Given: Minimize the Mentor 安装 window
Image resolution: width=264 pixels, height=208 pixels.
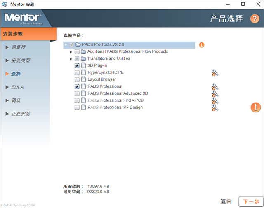Looking at the screenshot, I should coord(228,4).
